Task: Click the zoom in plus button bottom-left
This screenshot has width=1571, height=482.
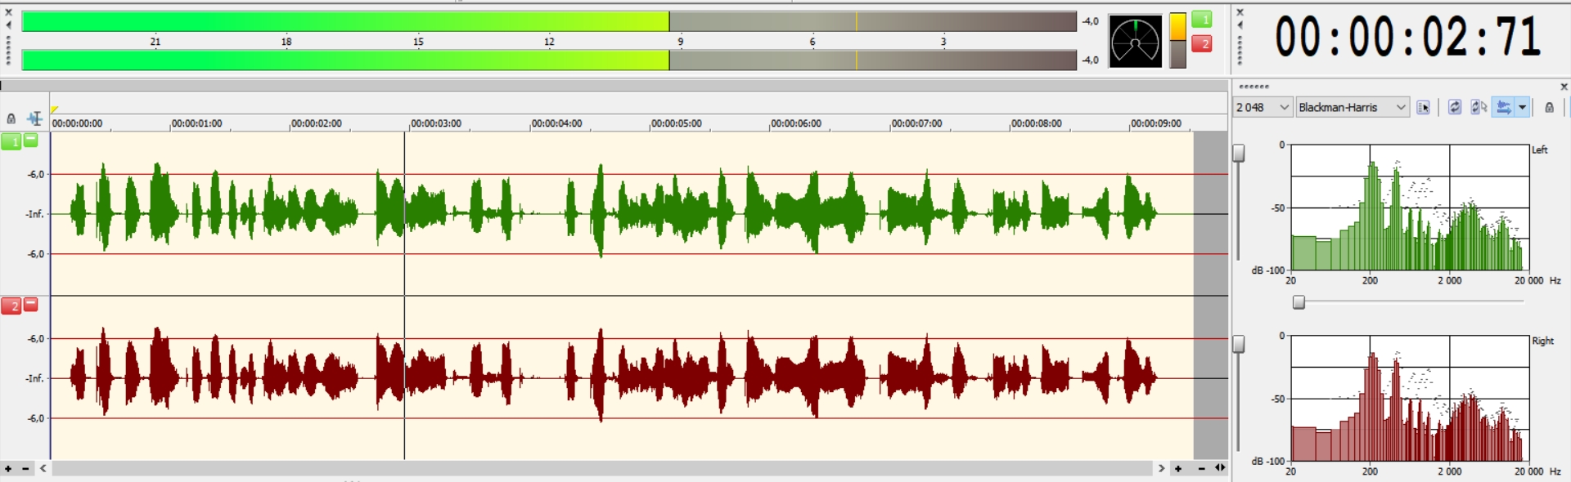Action: (8, 469)
